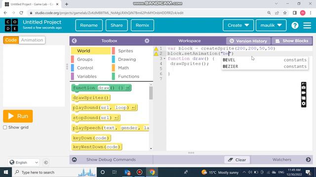Collapse the debug console with the up arrow
The image size is (316, 177).
click(x=74, y=159)
